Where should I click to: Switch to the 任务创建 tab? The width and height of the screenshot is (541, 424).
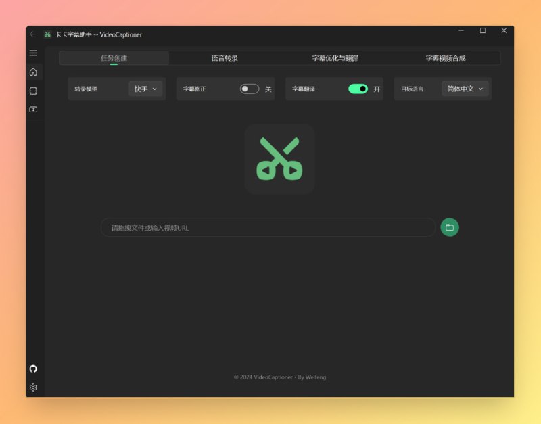tap(114, 58)
